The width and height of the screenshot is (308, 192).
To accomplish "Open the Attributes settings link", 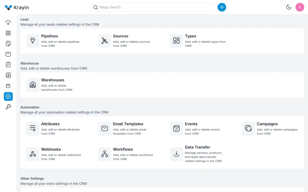I will click(x=50, y=124).
